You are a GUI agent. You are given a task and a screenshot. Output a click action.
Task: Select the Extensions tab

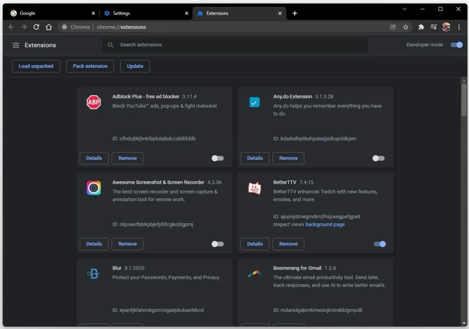(239, 13)
